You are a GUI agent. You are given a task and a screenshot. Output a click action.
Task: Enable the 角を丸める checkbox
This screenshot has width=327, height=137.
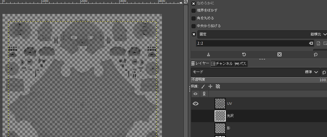(193, 18)
